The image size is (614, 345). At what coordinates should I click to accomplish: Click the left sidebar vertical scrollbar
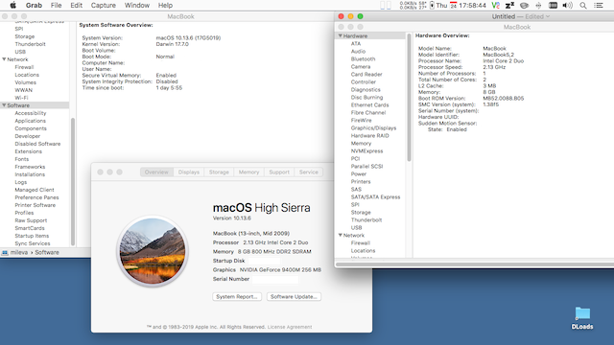[73, 181]
